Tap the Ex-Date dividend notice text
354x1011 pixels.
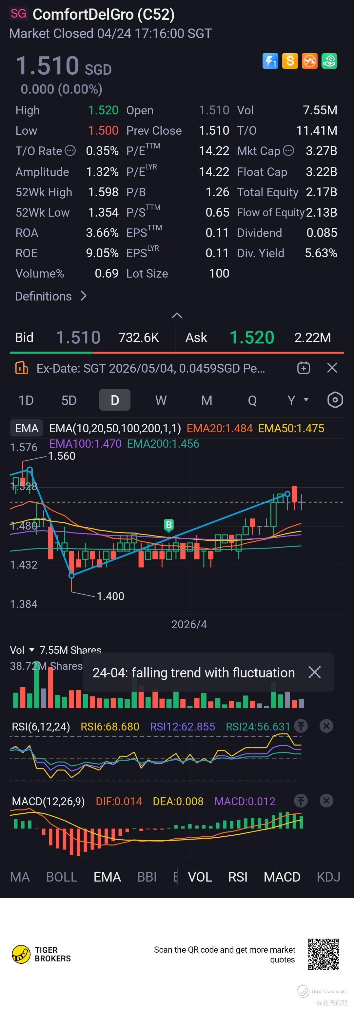point(151,368)
